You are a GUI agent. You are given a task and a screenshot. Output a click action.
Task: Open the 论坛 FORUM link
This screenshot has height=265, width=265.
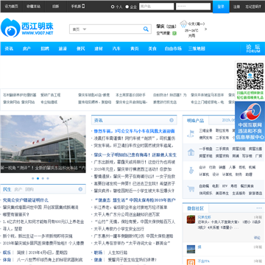(253, 49)
